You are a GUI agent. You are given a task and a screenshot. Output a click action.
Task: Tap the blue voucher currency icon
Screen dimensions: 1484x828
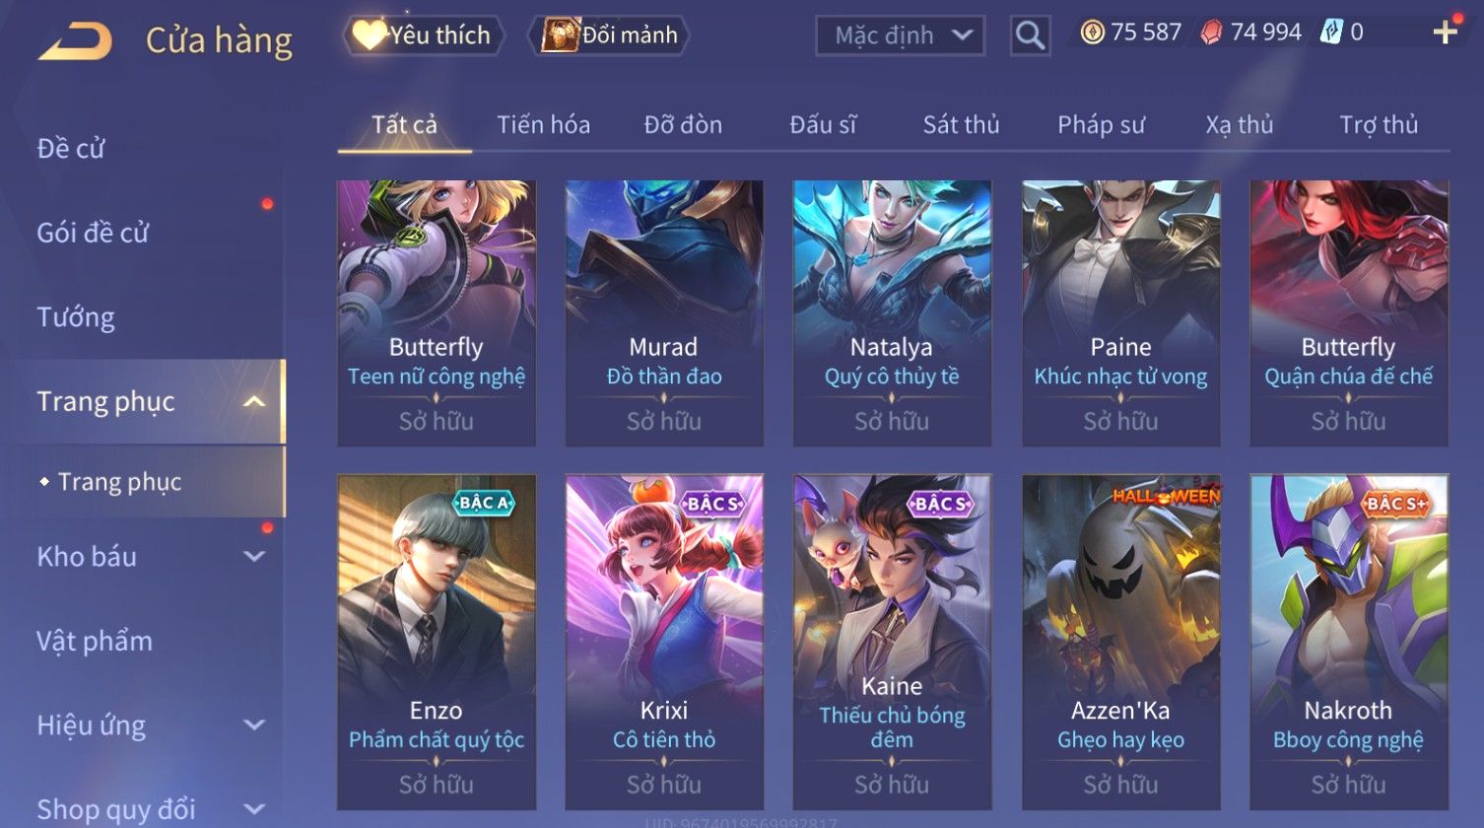click(1330, 34)
